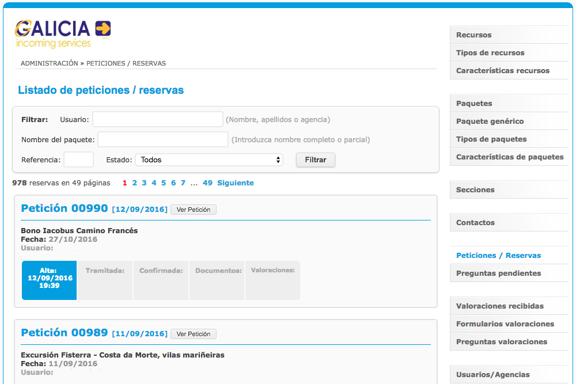The height and width of the screenshot is (384, 576).
Task: Click the Filtrar button
Action: pos(316,159)
